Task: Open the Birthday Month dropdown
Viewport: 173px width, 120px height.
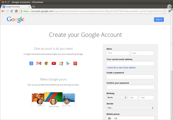Action: [117, 97]
